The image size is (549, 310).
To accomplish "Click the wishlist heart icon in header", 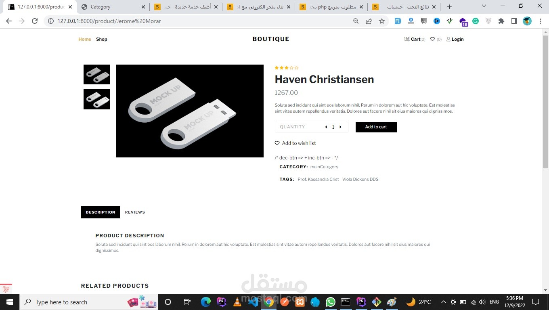I will [x=432, y=39].
